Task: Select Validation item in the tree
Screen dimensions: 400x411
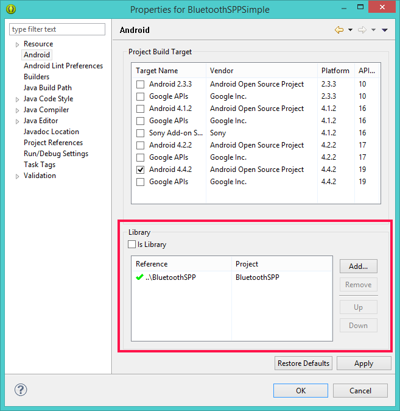Action: click(x=40, y=176)
